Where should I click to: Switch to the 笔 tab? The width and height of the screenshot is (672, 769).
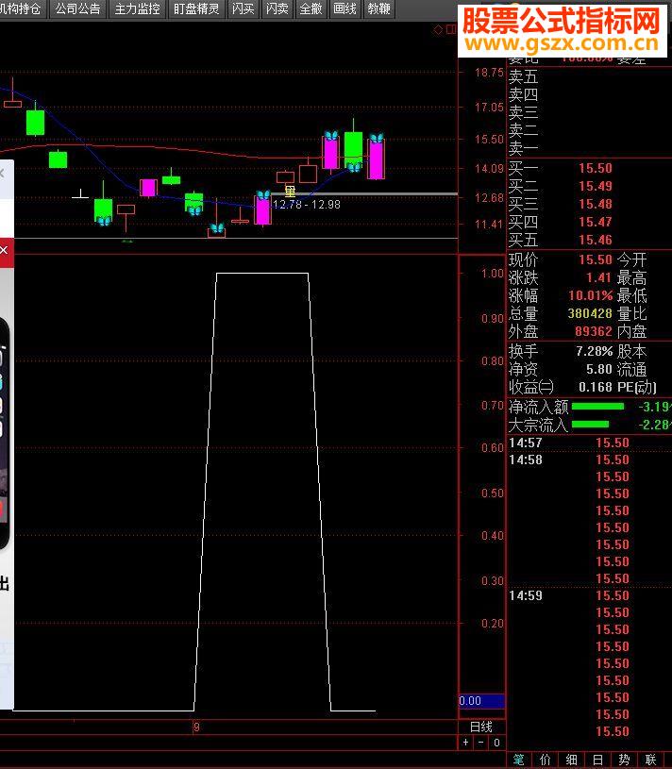(519, 761)
